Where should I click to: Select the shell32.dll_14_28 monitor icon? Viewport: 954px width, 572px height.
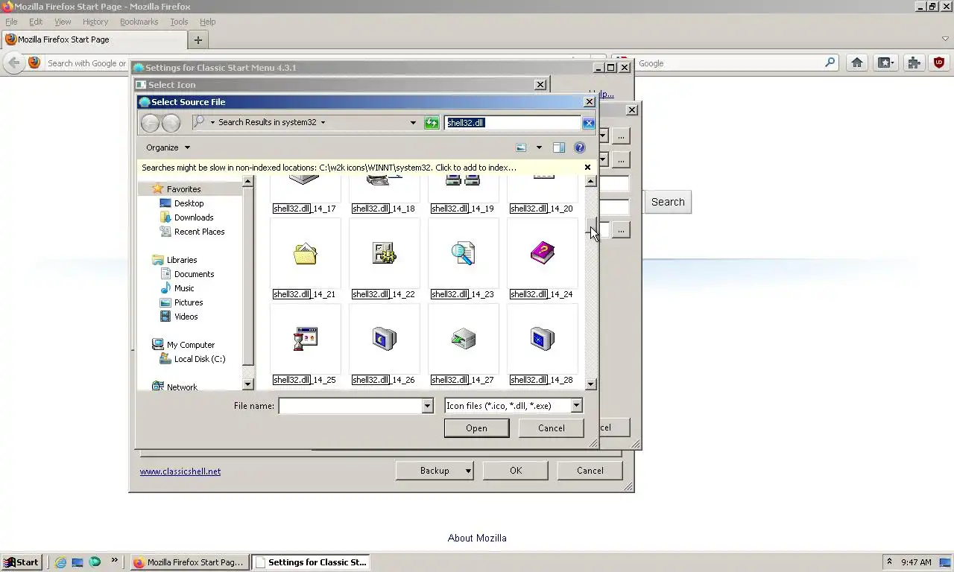tap(543, 339)
